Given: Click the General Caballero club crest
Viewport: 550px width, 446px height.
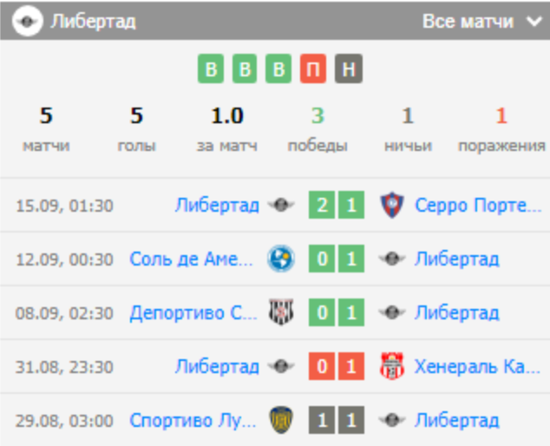Looking at the screenshot, I should [x=392, y=366].
